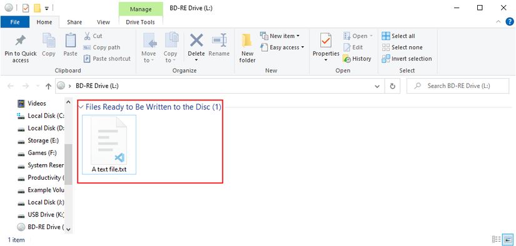Switch to Details view icon in status bar
This screenshot has width=516, height=246.
496,239
